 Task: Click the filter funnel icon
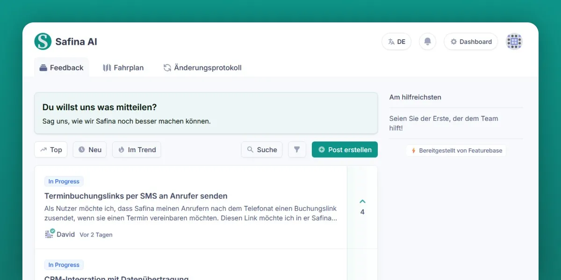297,149
